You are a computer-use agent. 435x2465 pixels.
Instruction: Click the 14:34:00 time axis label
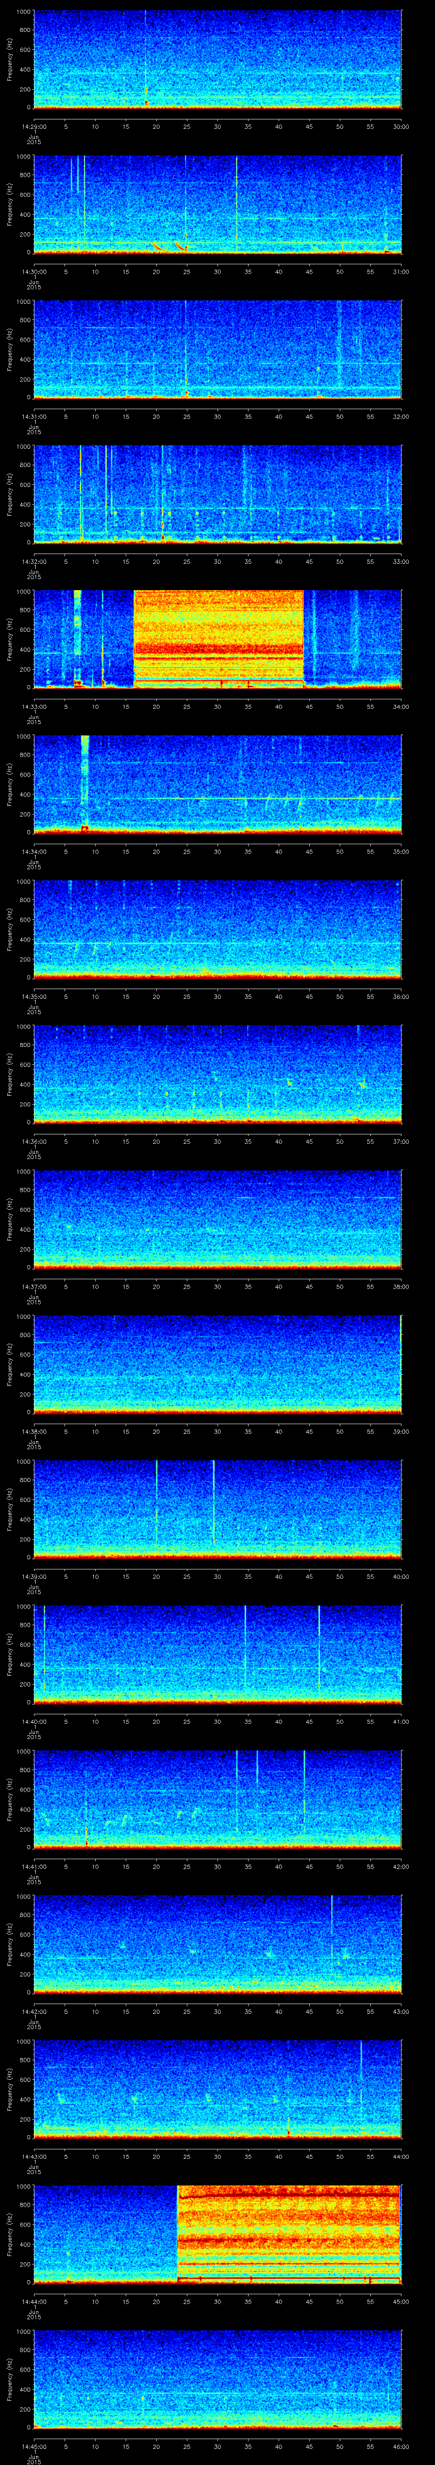click(x=34, y=852)
